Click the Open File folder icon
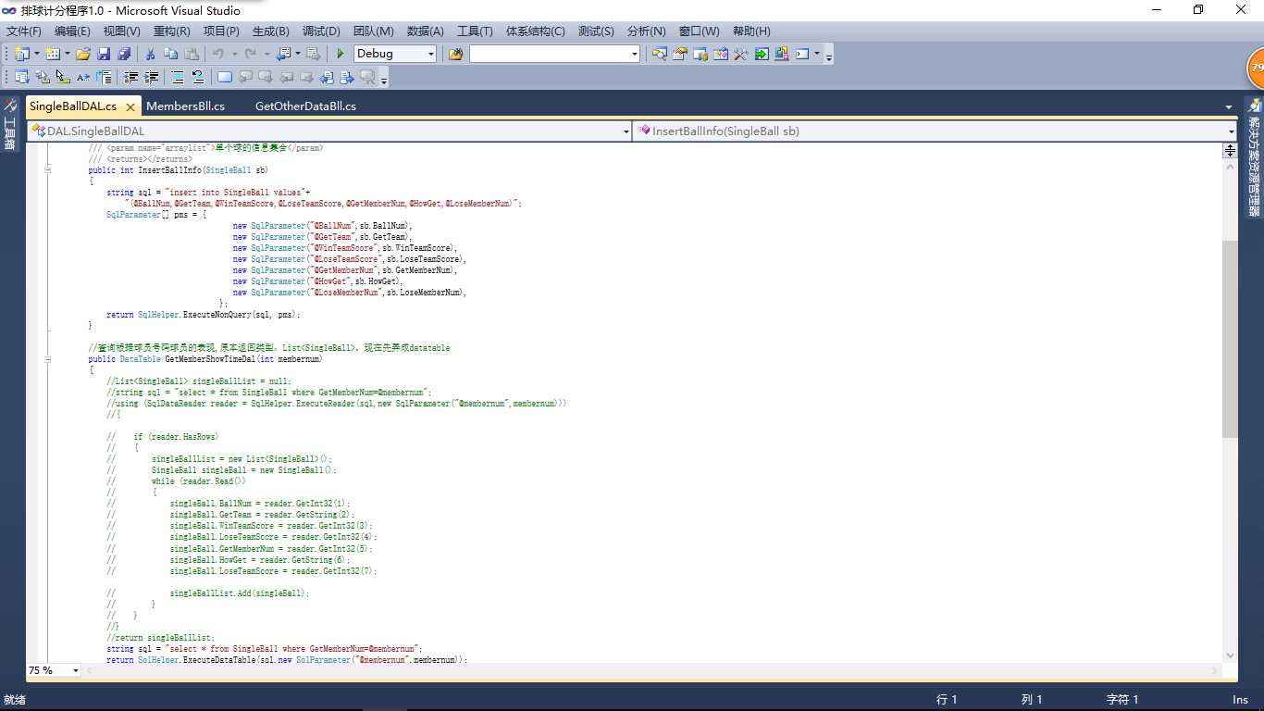1264x711 pixels. (x=82, y=54)
